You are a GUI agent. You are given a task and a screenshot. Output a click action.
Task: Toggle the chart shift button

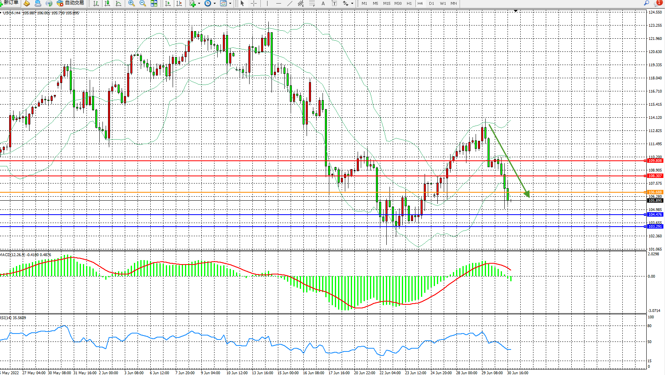(x=179, y=4)
